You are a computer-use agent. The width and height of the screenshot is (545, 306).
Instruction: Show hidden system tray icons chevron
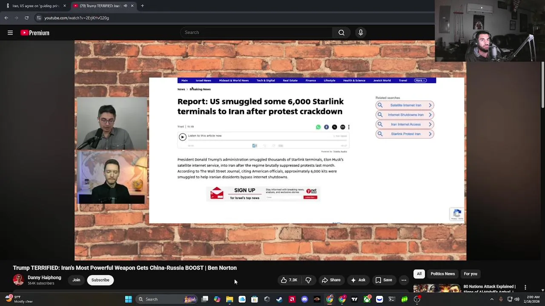[492, 299]
